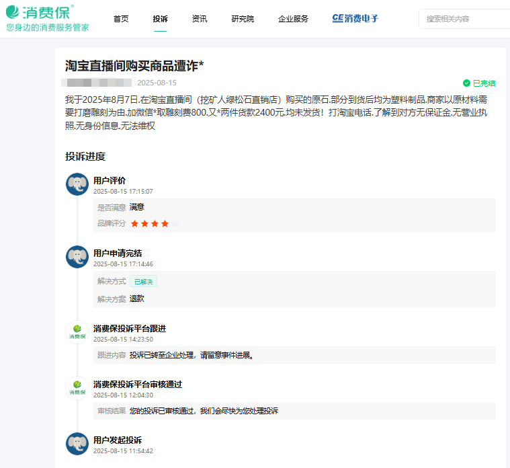Click the elephant avatar beside 用户发起投诉

click(x=77, y=444)
